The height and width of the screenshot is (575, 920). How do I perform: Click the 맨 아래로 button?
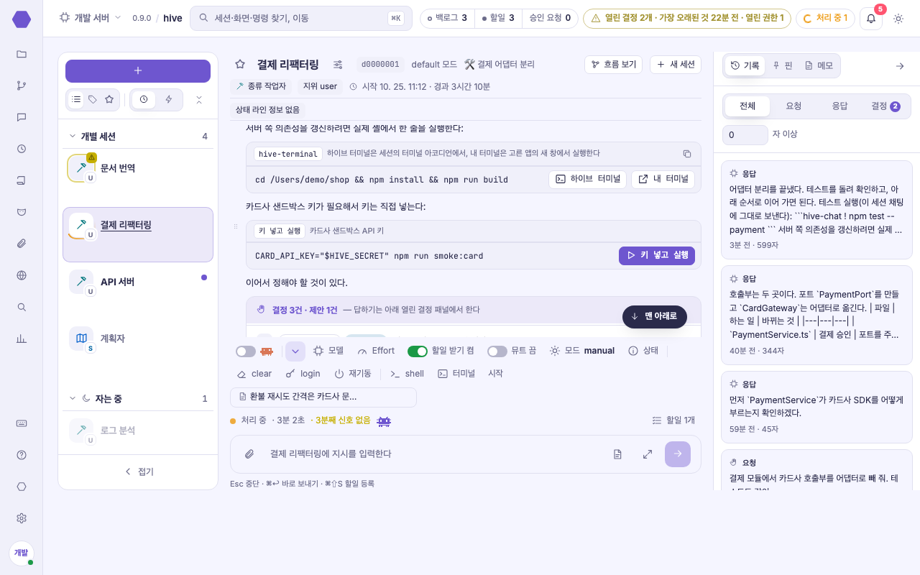[655, 316]
